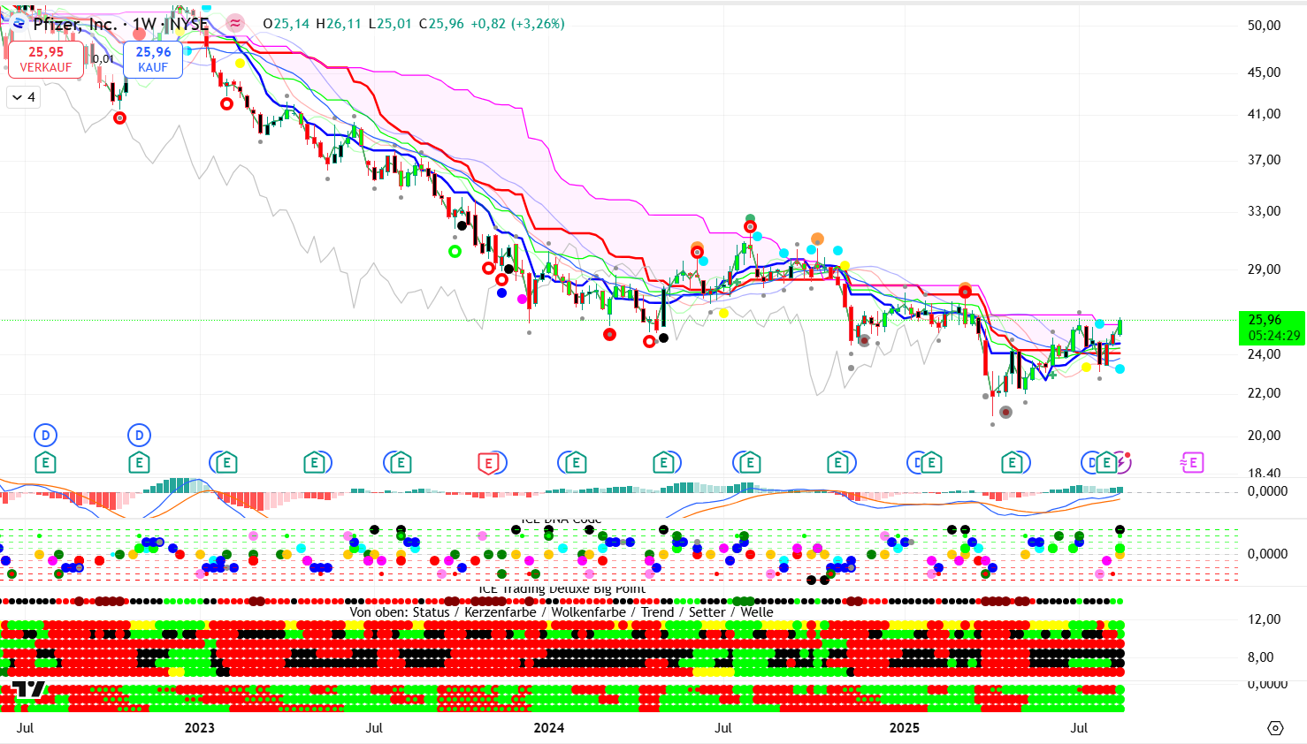Click the red earnings E marker

click(x=488, y=462)
